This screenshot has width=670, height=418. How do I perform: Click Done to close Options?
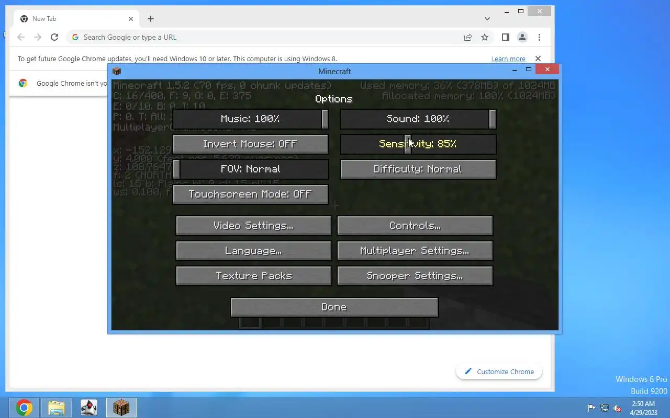click(334, 307)
